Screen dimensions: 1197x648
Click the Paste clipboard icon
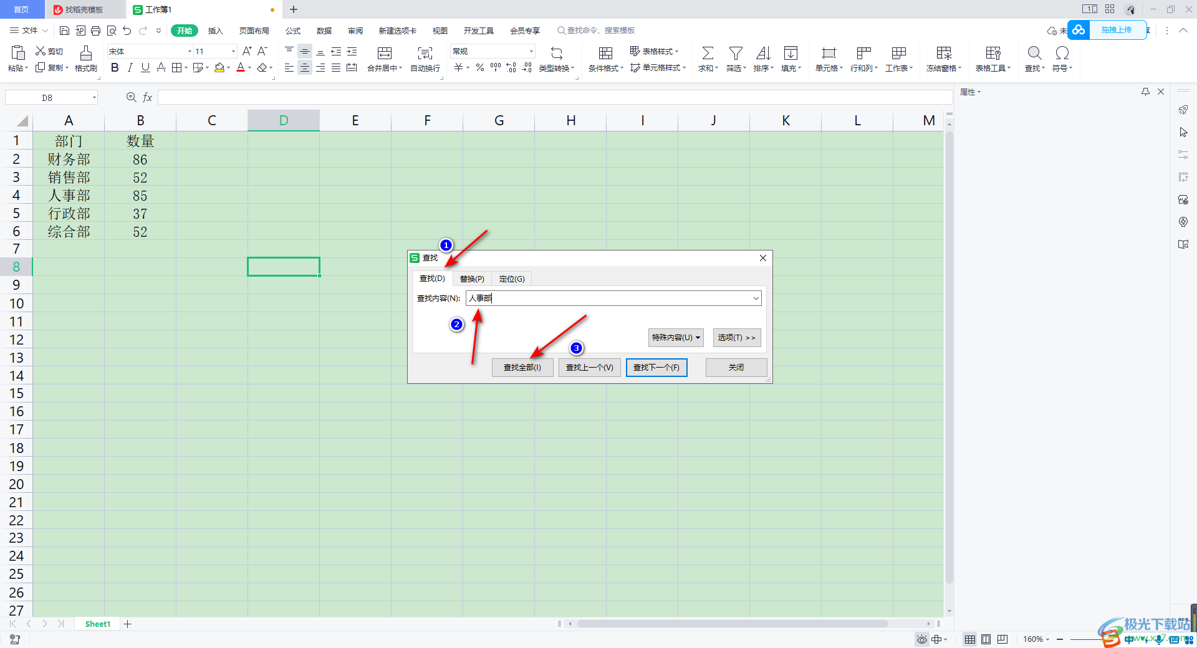18,52
